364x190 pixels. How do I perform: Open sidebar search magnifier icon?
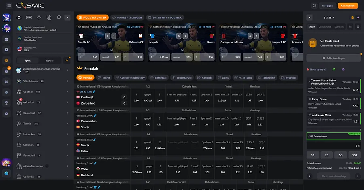[59, 17]
